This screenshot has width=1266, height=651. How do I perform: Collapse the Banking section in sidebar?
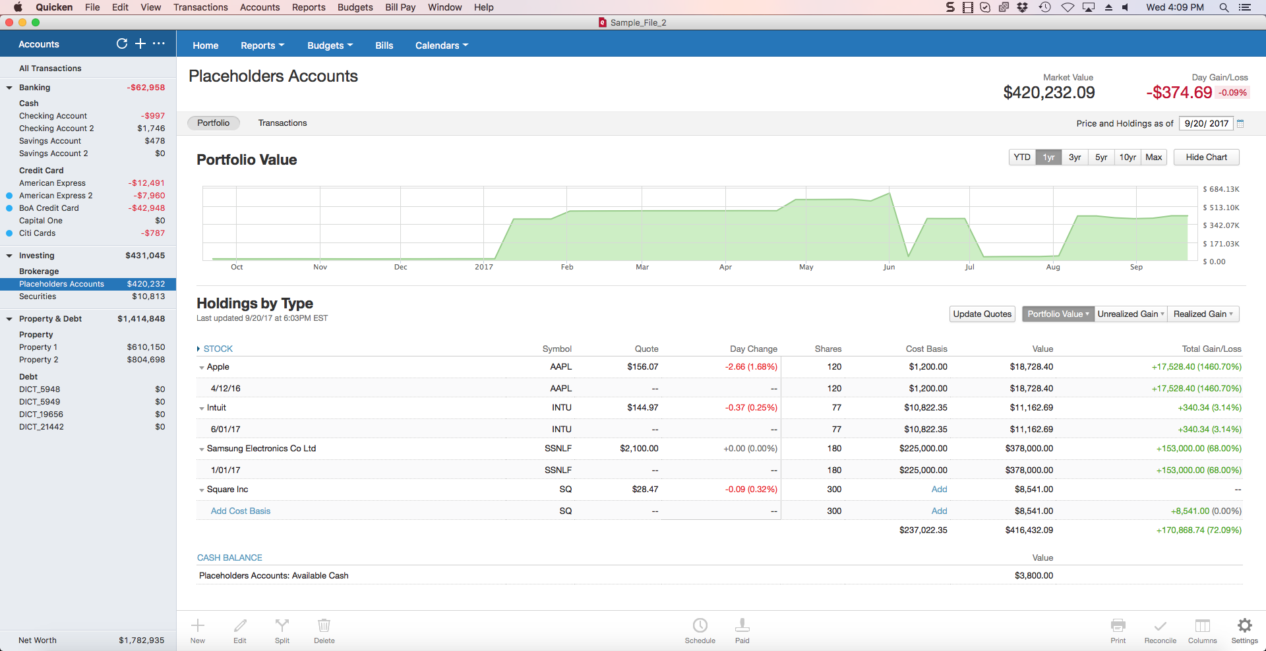pos(9,88)
